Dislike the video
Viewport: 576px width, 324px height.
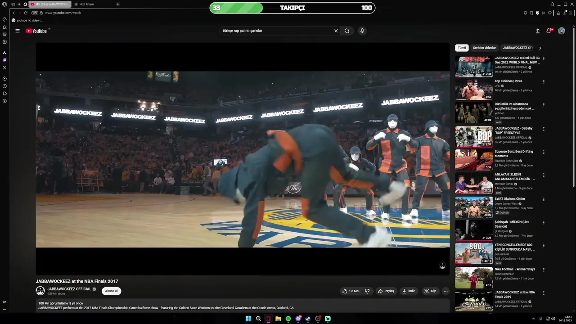coord(367,291)
